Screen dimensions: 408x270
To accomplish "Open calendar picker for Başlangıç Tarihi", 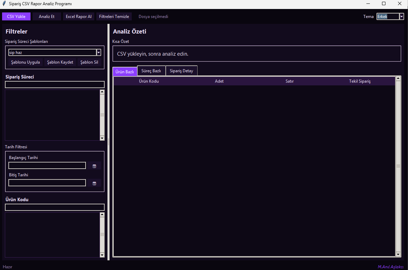I will pyautogui.click(x=94, y=166).
